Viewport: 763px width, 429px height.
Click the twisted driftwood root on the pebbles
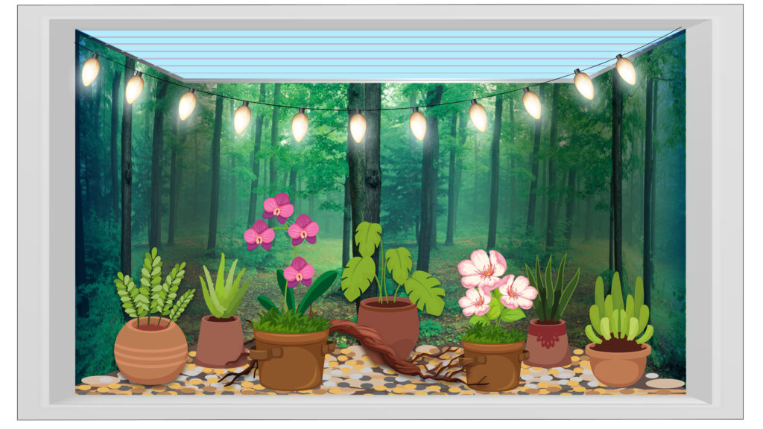(389, 352)
